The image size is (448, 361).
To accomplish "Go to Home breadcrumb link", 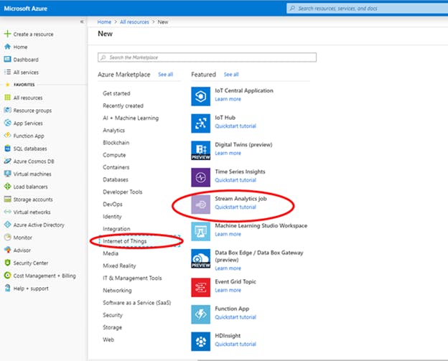I will (104, 22).
